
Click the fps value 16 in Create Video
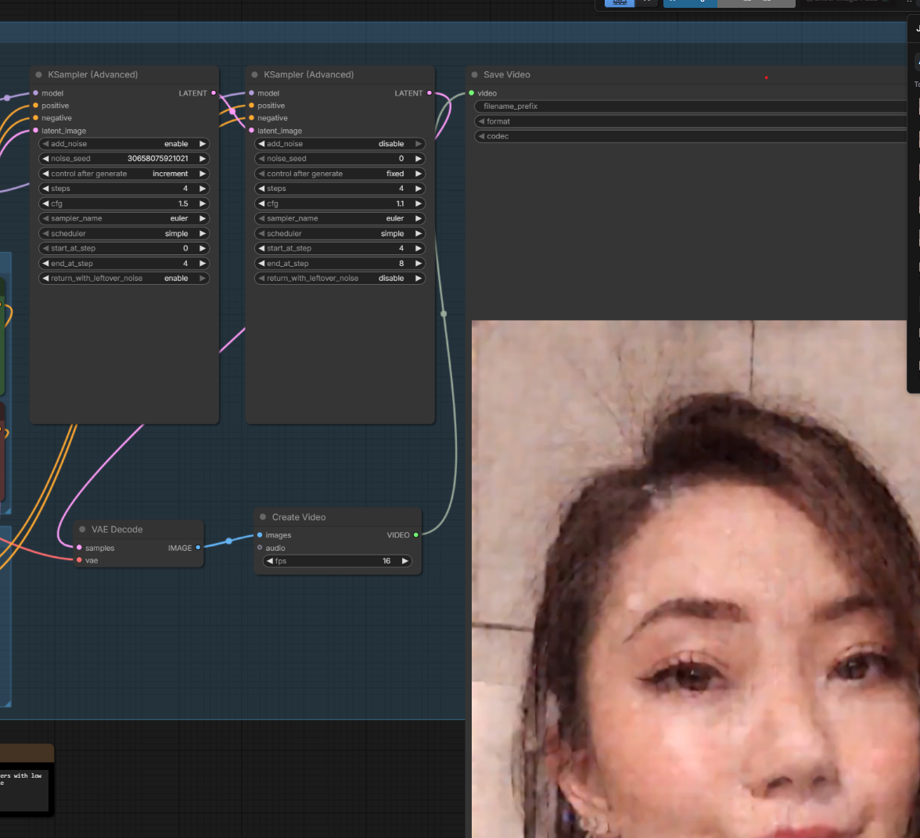(x=386, y=561)
